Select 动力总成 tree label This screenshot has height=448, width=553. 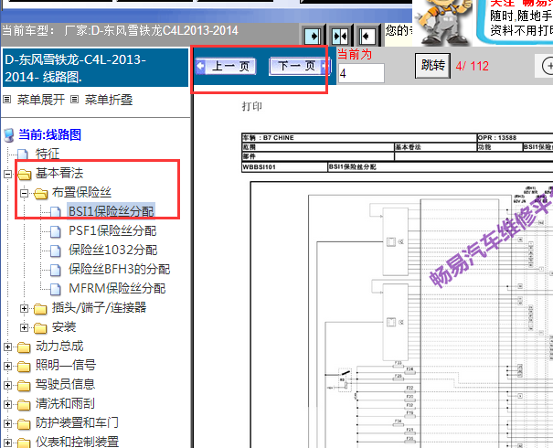[59, 346]
